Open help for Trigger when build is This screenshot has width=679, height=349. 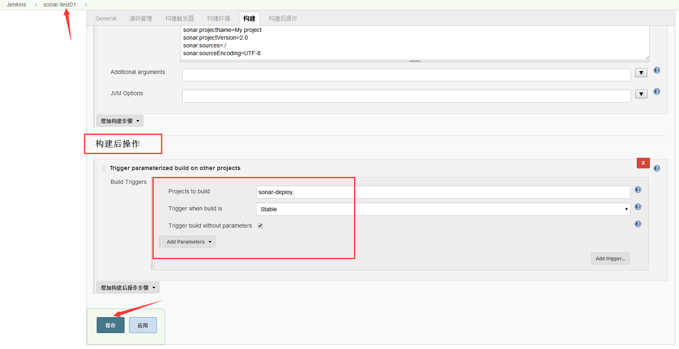coord(638,207)
